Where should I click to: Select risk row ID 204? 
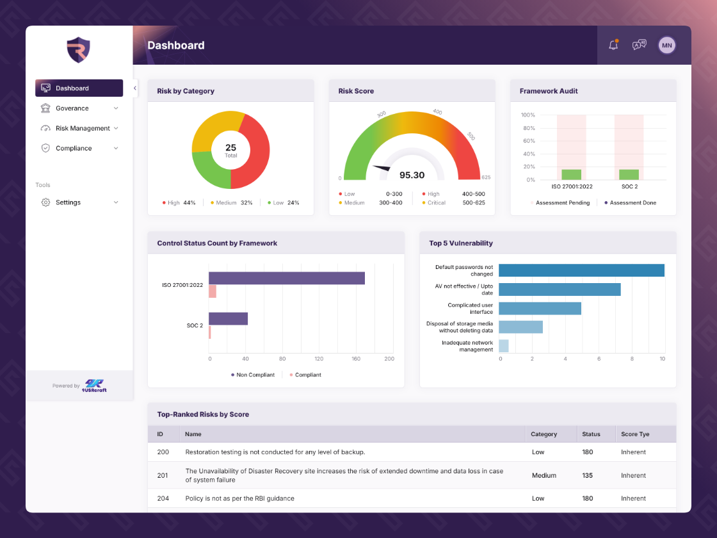[x=412, y=498]
